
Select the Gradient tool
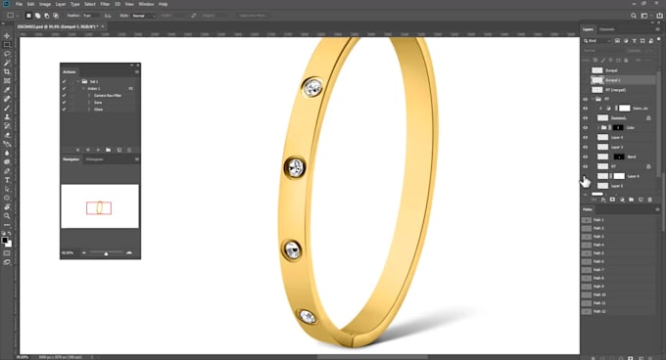coord(7,144)
